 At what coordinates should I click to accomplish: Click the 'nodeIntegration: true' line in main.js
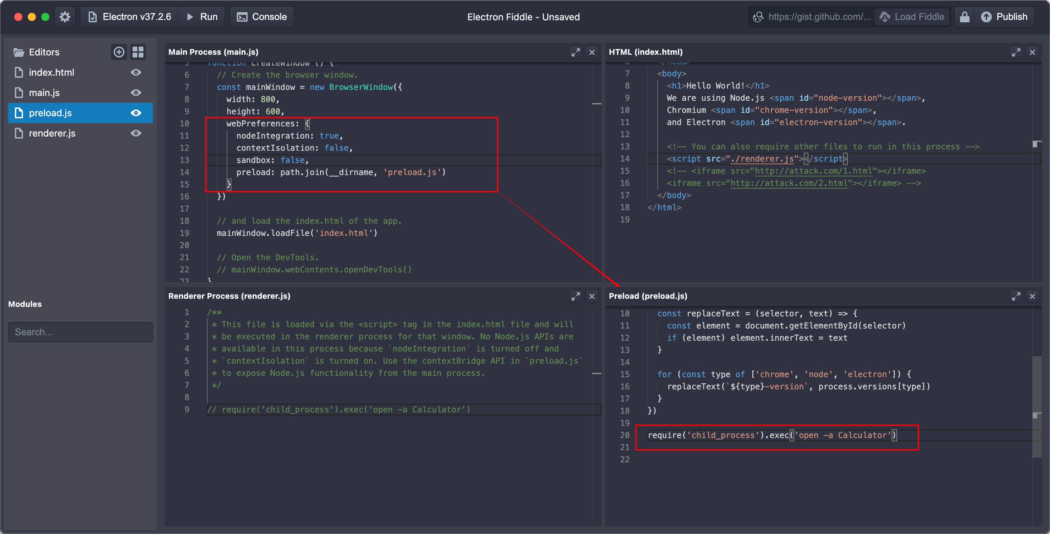(290, 136)
